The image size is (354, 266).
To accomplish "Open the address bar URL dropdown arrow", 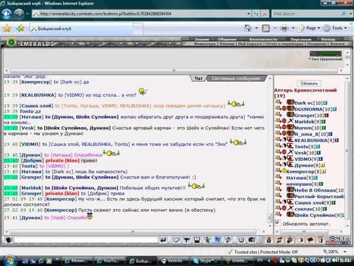I will [248, 14].
